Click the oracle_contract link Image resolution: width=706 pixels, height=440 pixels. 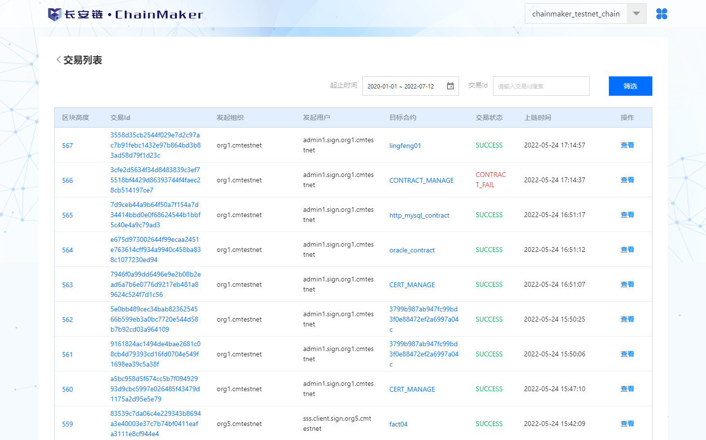tap(412, 250)
